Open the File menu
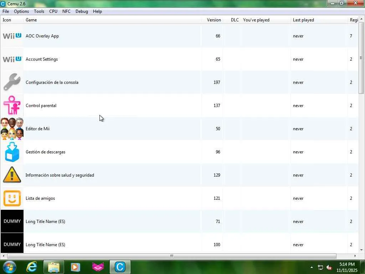365x274 pixels. (6, 11)
